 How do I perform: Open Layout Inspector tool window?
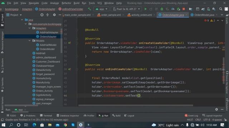click(x=212, y=116)
